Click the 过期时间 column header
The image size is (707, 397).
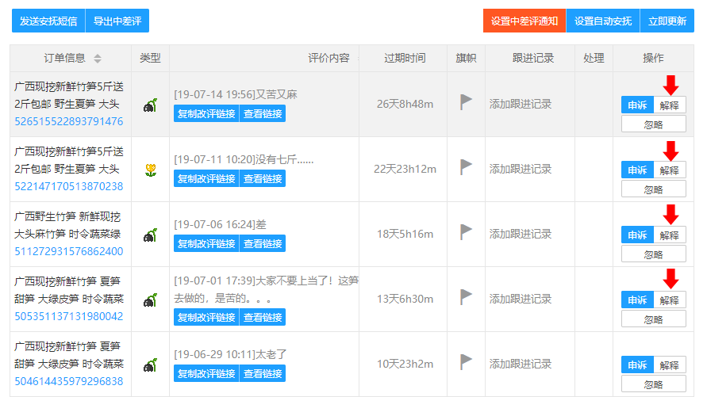click(x=405, y=58)
